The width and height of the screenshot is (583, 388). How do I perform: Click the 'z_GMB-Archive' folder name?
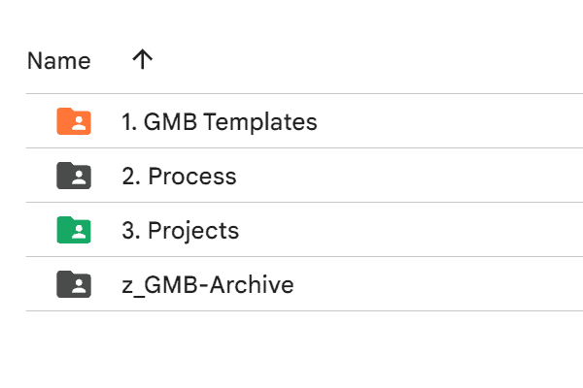[x=207, y=285]
